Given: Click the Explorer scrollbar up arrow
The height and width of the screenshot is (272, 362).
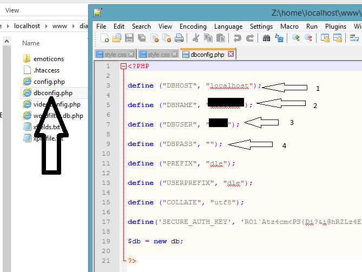Looking at the screenshot, I should (x=6, y=42).
